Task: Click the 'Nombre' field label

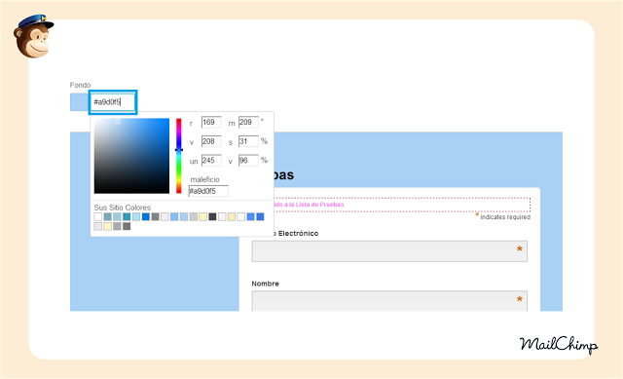Action: (x=265, y=284)
